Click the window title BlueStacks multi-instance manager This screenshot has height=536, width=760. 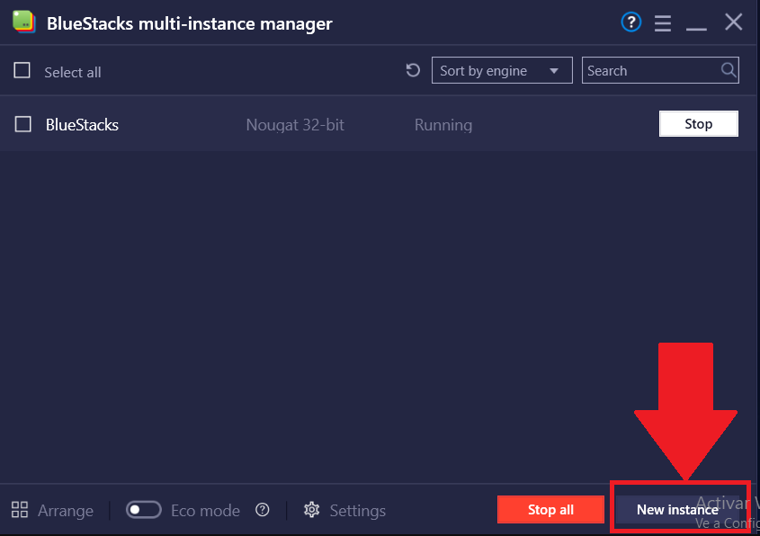click(190, 23)
